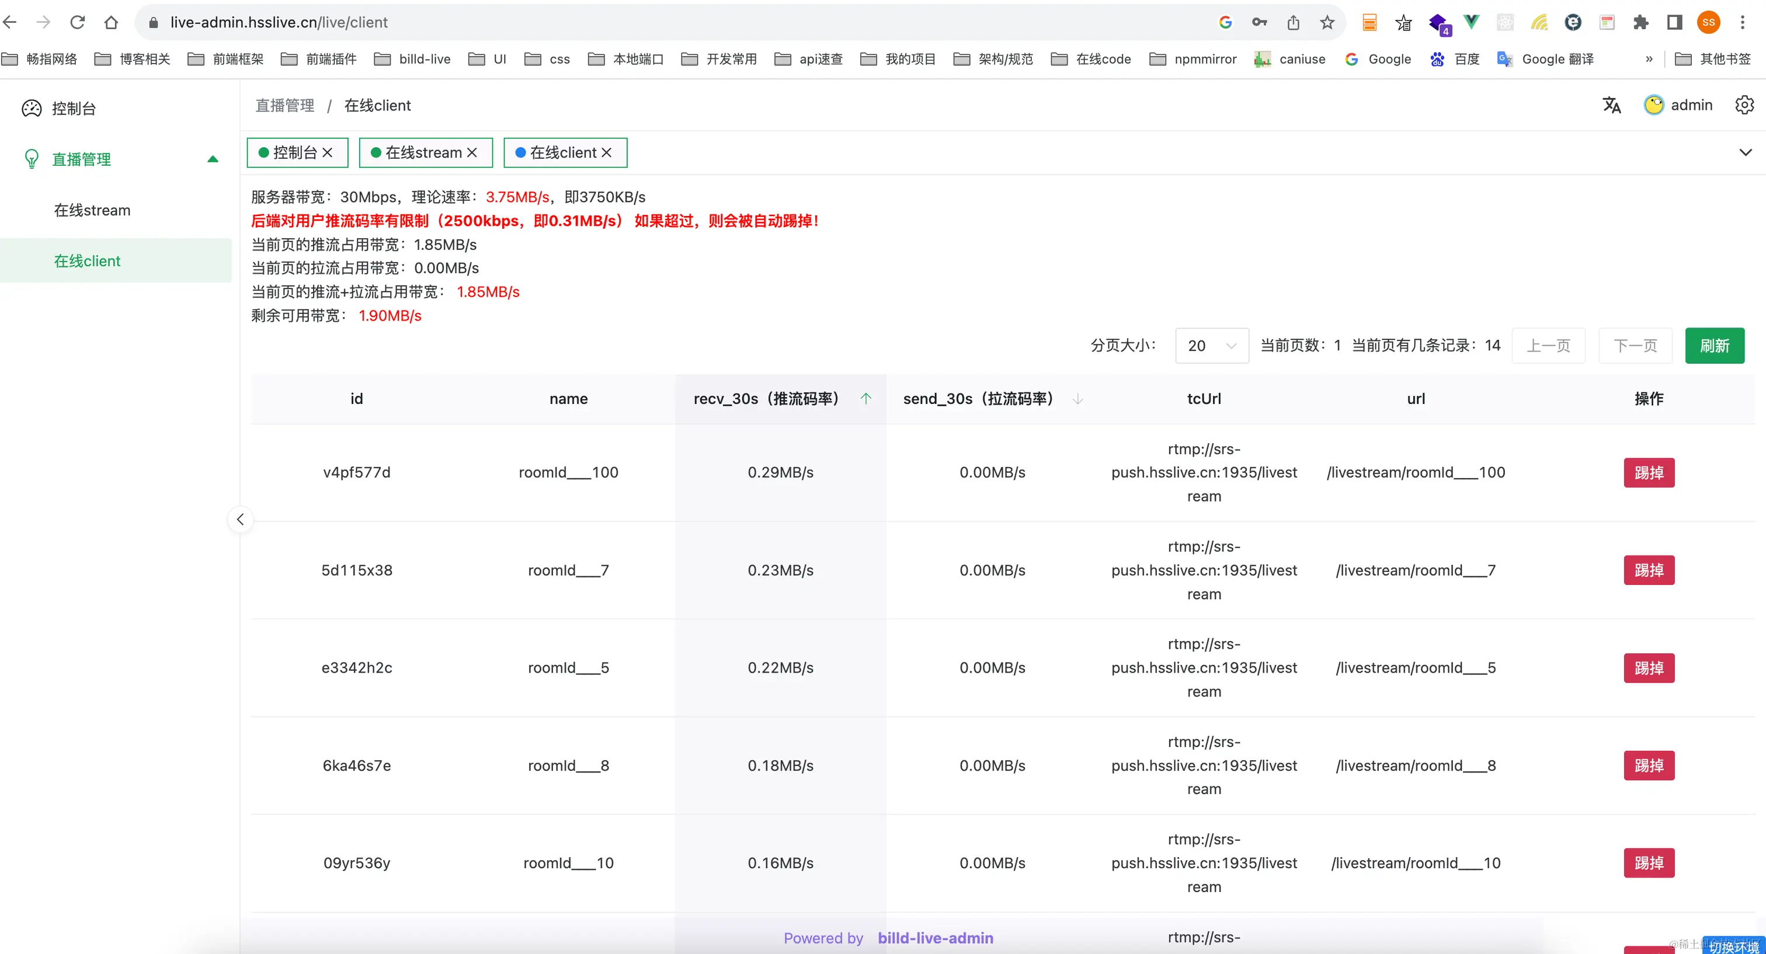1766x954 pixels.
Task: Open the 其他书签 folder
Action: pyautogui.click(x=1712, y=59)
